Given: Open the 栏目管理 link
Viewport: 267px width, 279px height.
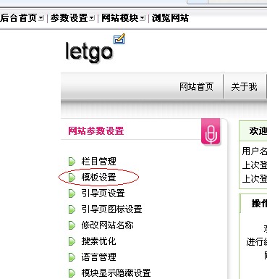Looking at the screenshot, I should pos(99,162).
